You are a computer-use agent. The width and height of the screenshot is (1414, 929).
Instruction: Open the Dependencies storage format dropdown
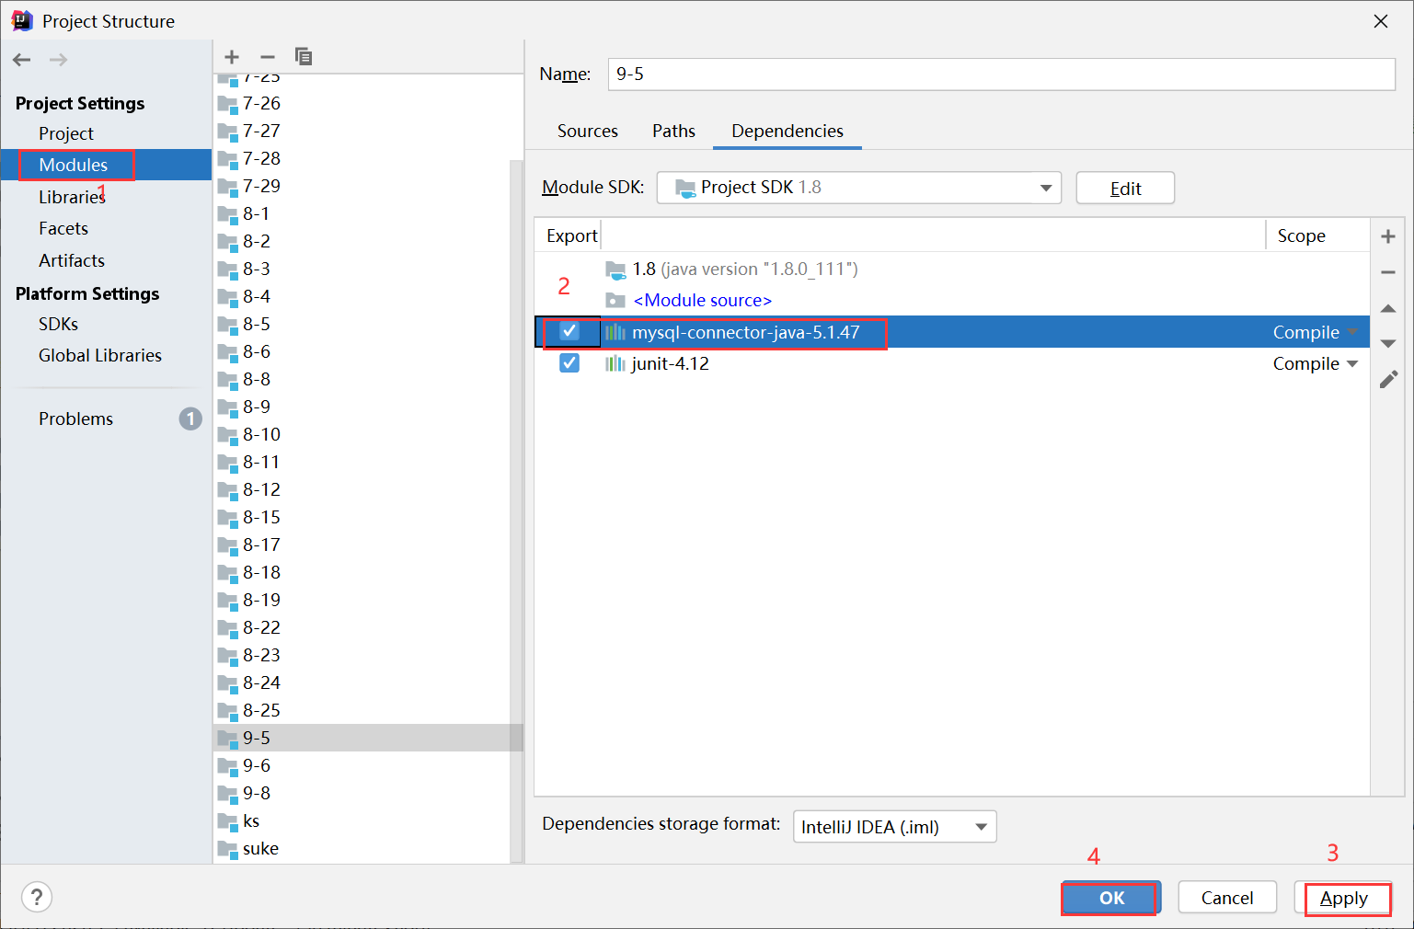(895, 826)
